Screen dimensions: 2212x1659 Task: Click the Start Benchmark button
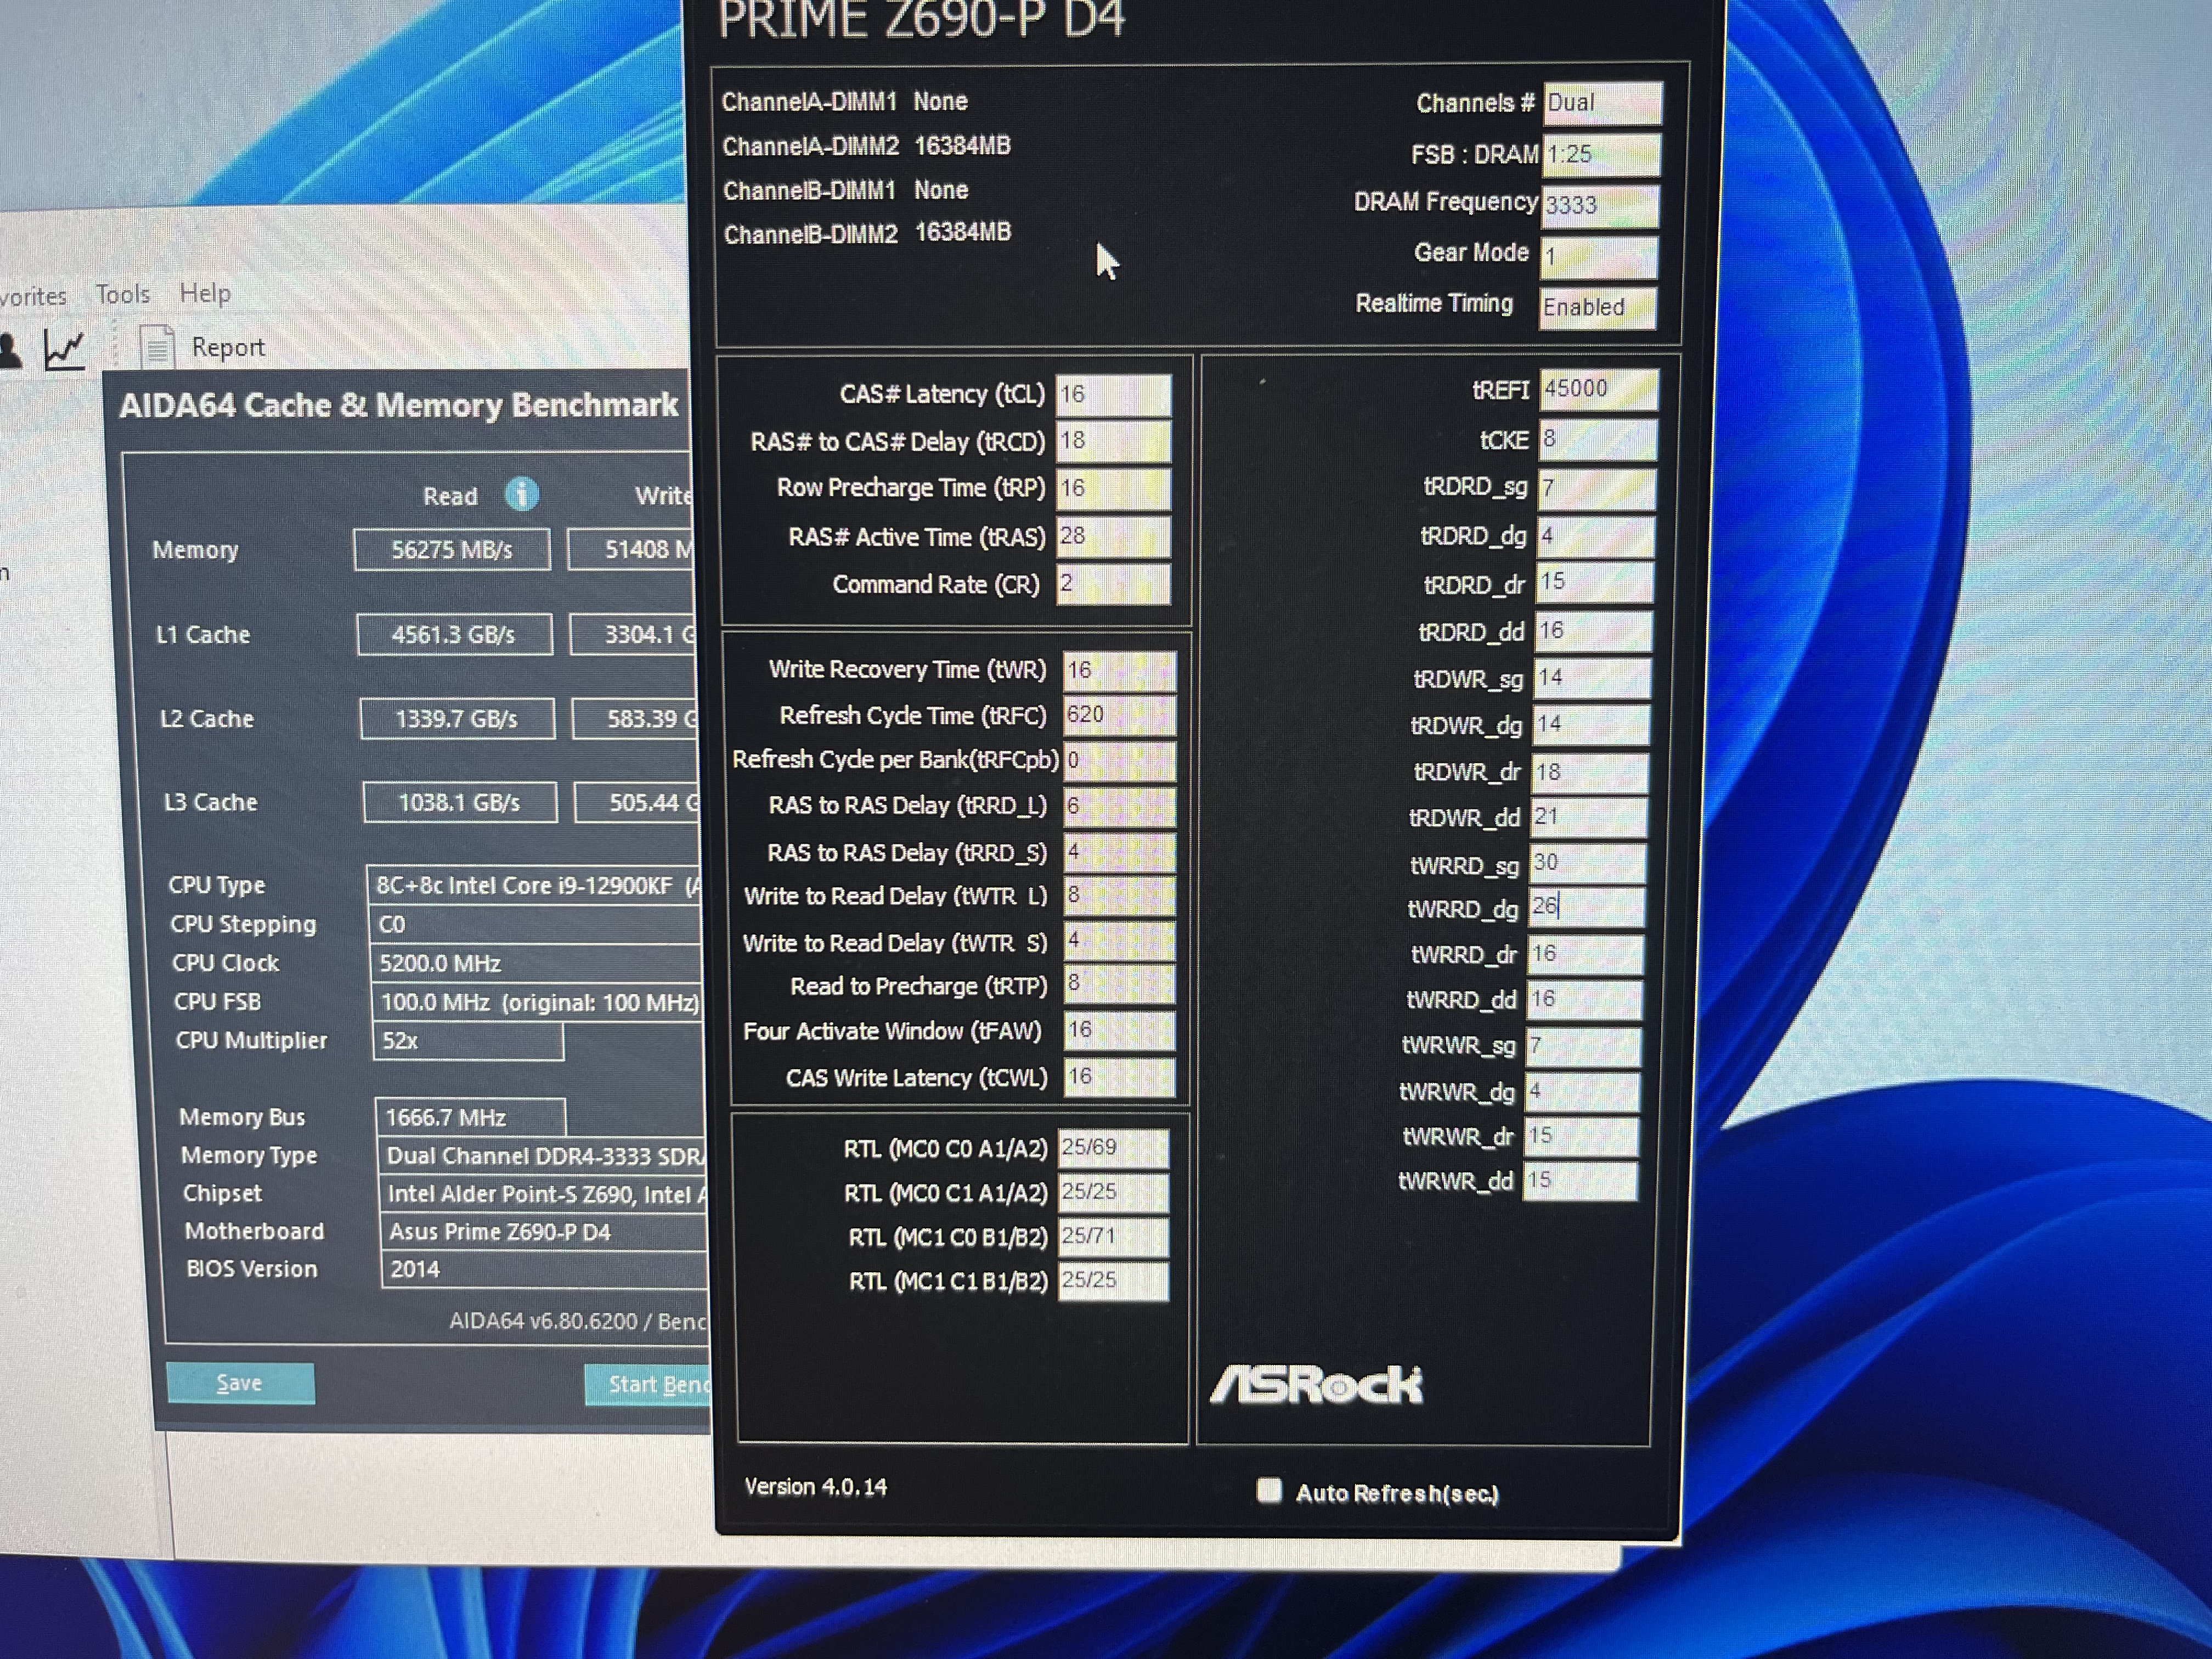click(648, 1385)
